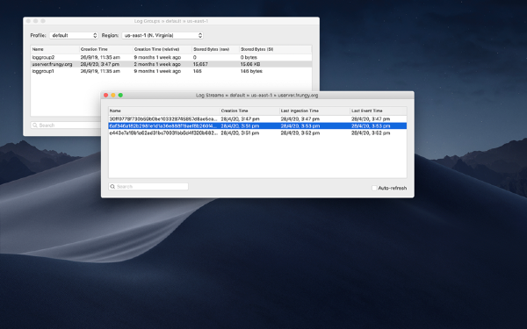Click the 28/4/20, 3:47 pm cell in Log Groups

(100, 64)
